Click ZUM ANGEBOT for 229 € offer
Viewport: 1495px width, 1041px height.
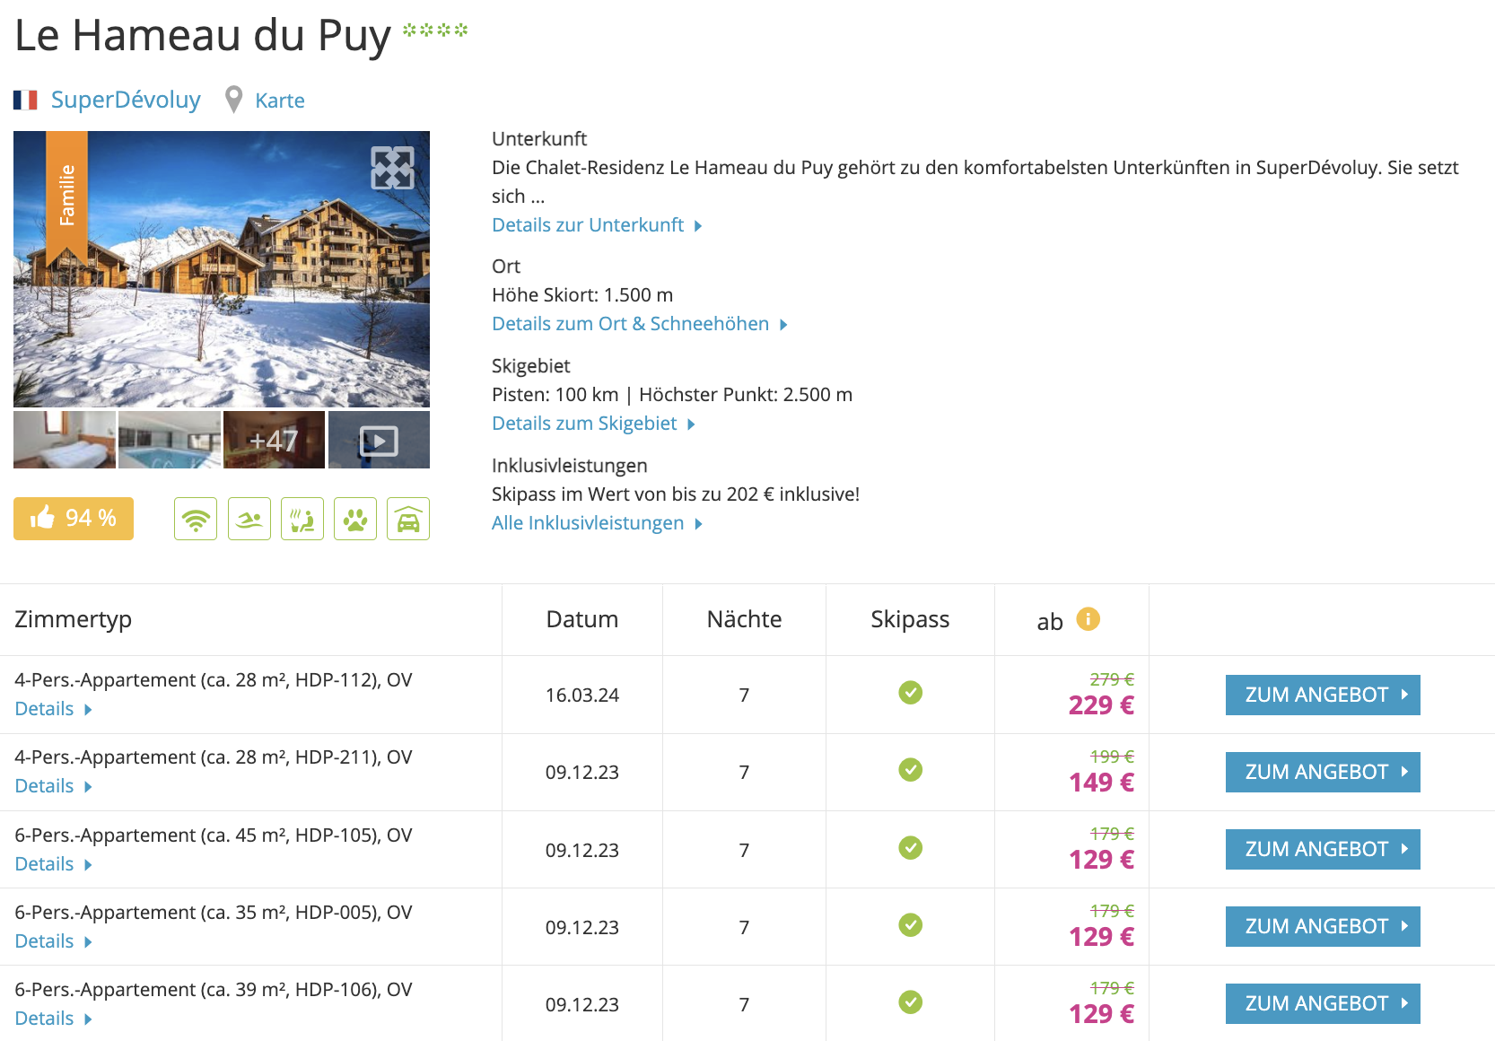coord(1323,695)
